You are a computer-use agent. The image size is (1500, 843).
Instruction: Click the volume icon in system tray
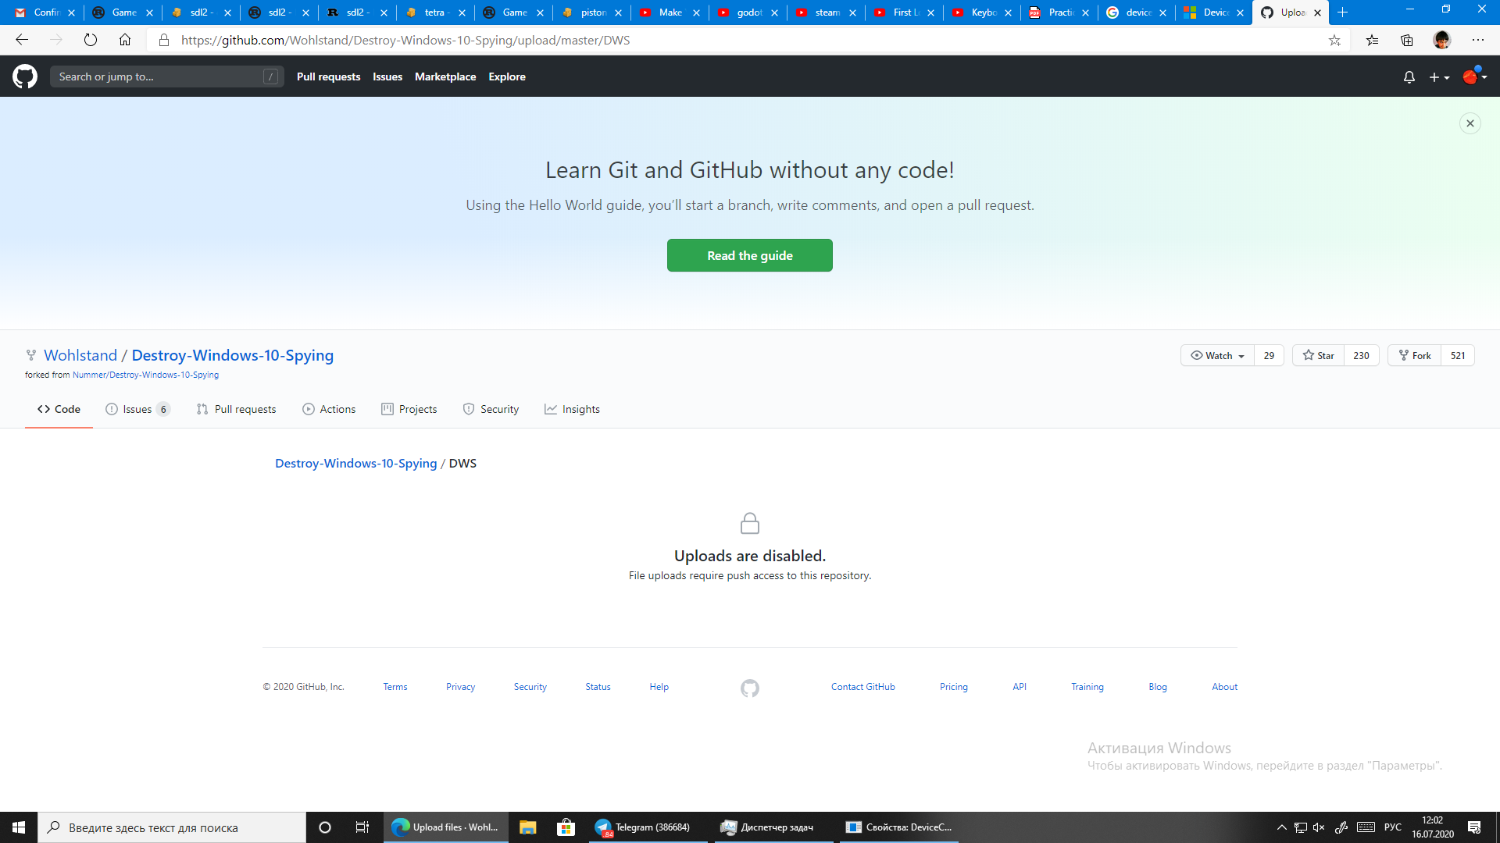(1319, 827)
